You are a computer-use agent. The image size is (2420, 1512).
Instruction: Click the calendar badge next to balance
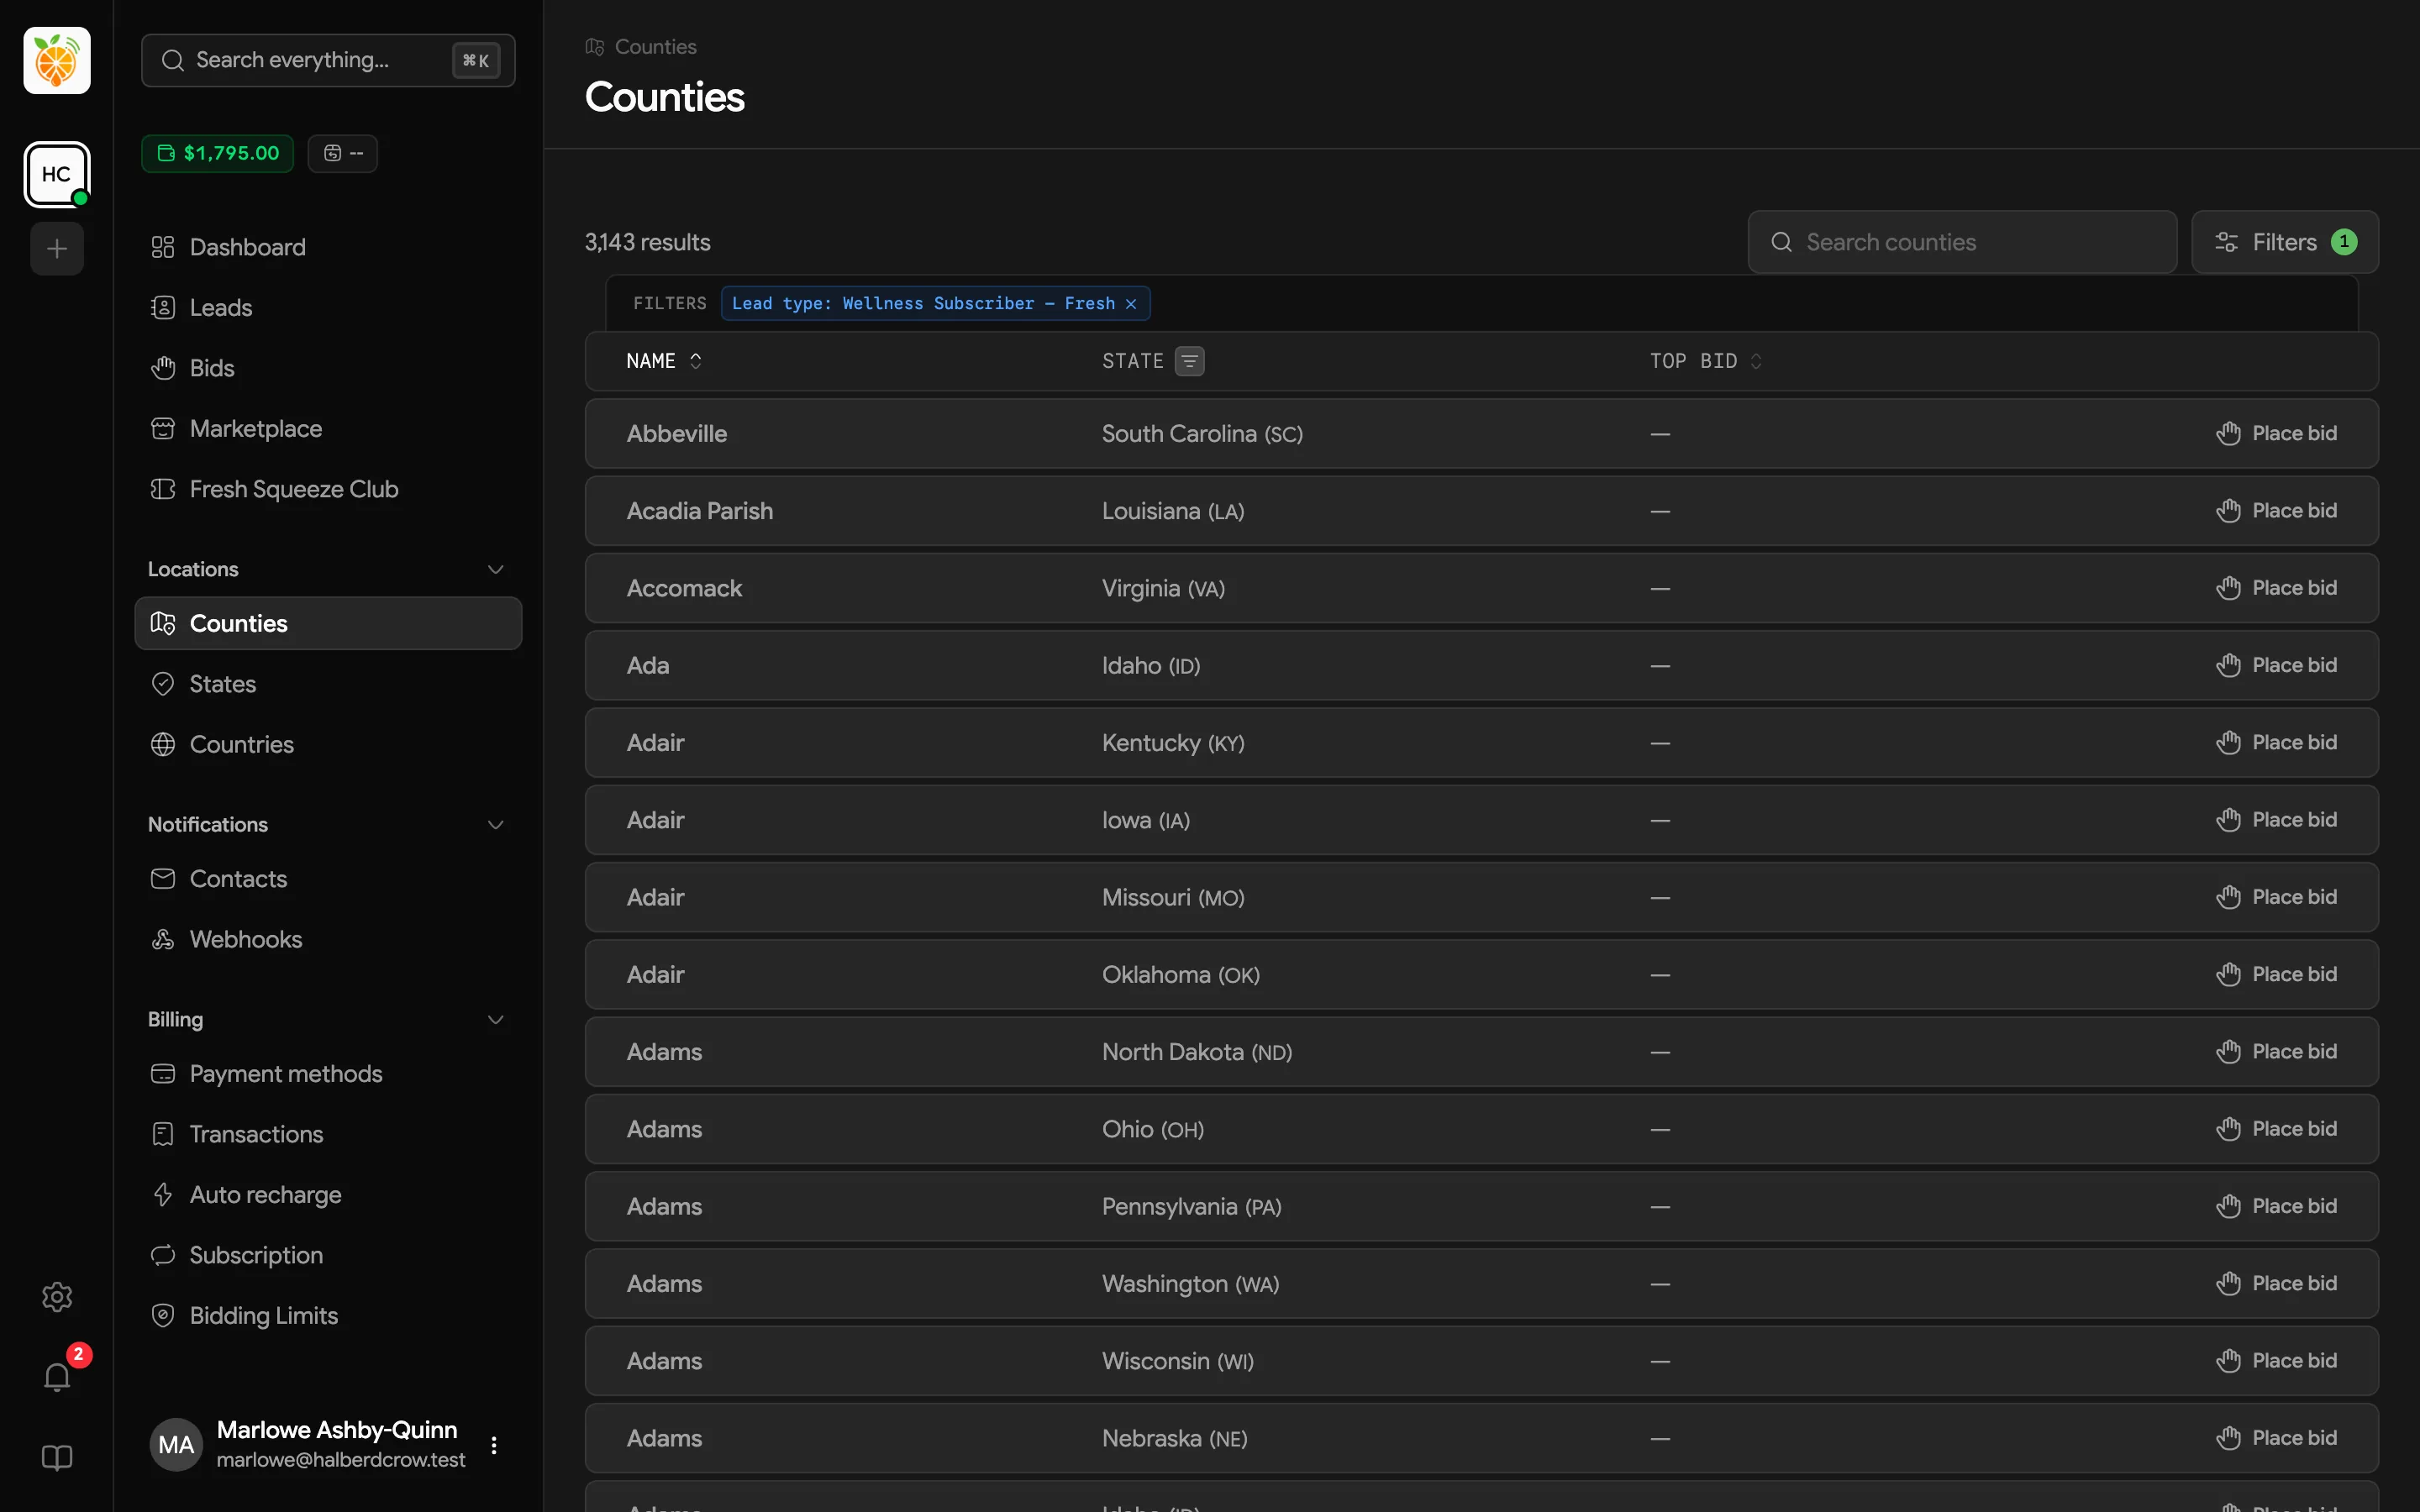coord(343,153)
